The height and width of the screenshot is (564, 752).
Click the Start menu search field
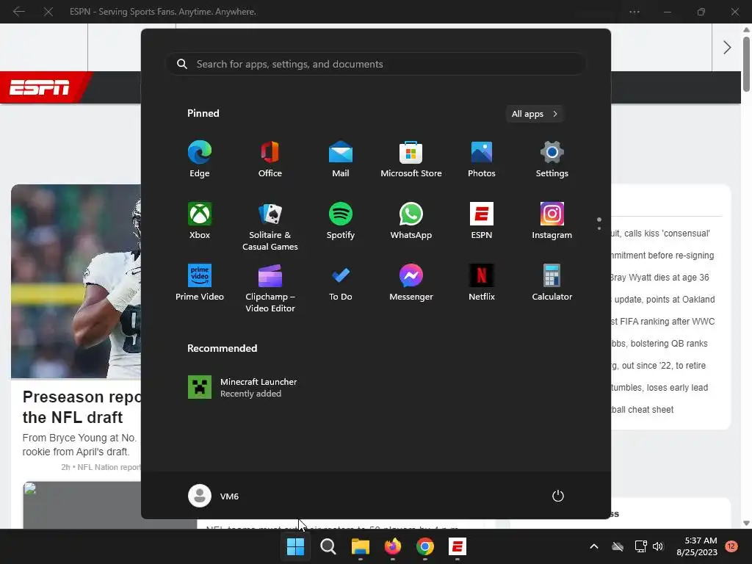[376, 64]
